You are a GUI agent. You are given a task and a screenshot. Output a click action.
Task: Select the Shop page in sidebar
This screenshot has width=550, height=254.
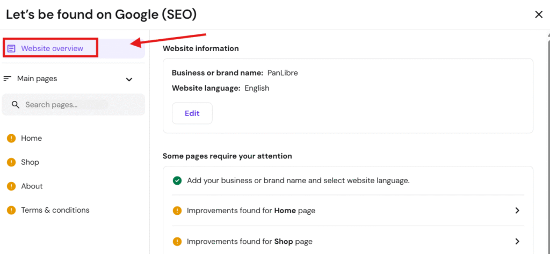(30, 162)
